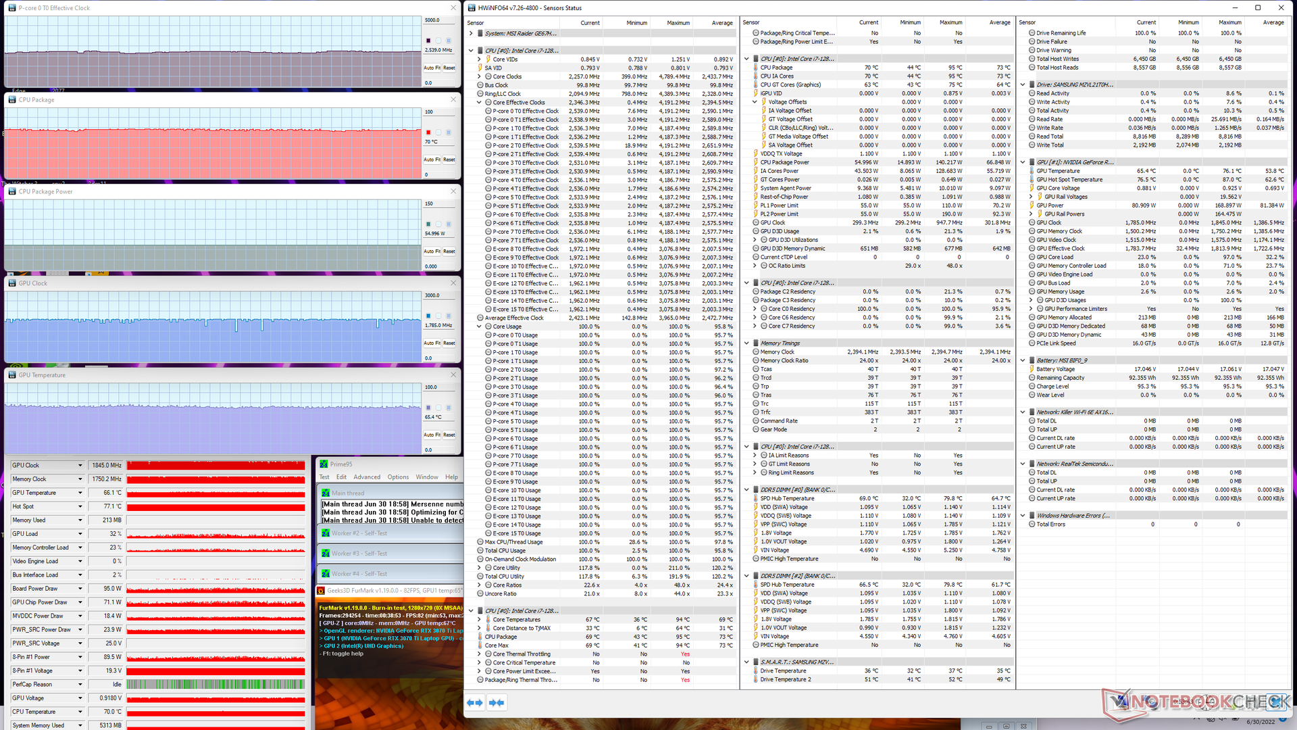Collapse the Memory Timings sensor group

click(x=746, y=343)
